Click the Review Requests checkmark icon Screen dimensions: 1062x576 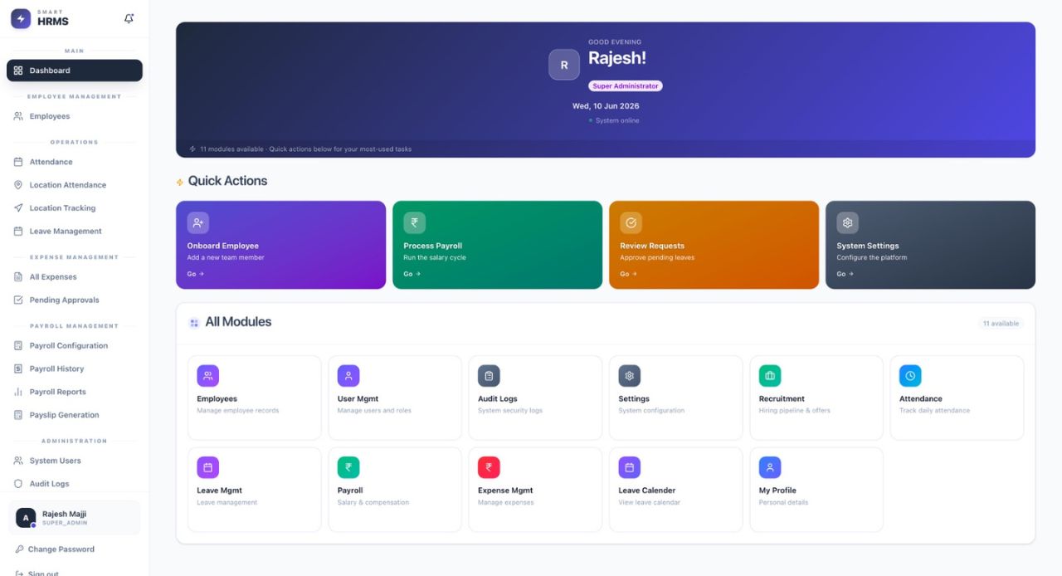pos(631,222)
